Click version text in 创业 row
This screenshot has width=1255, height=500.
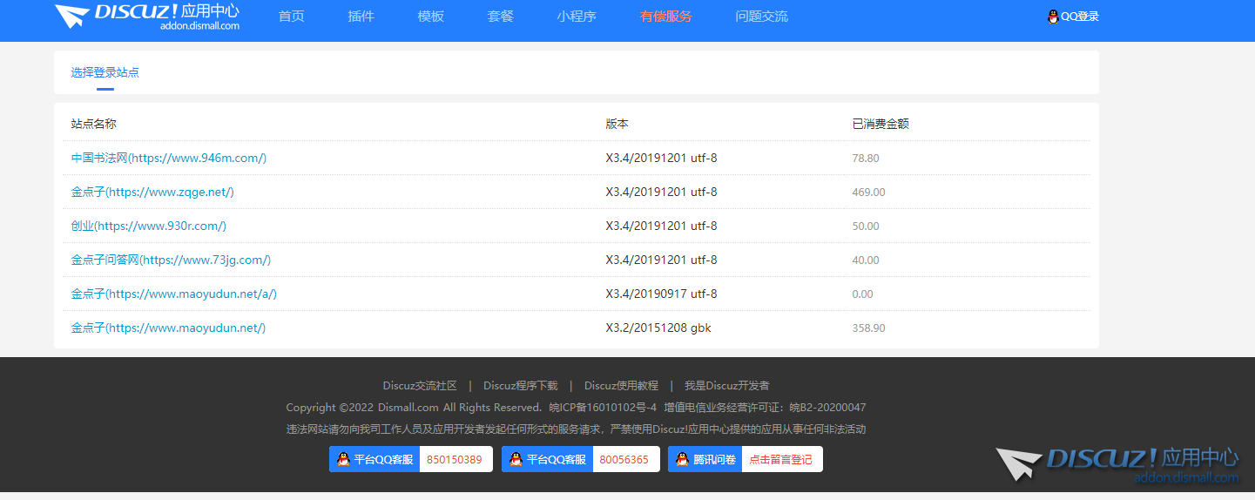click(661, 226)
